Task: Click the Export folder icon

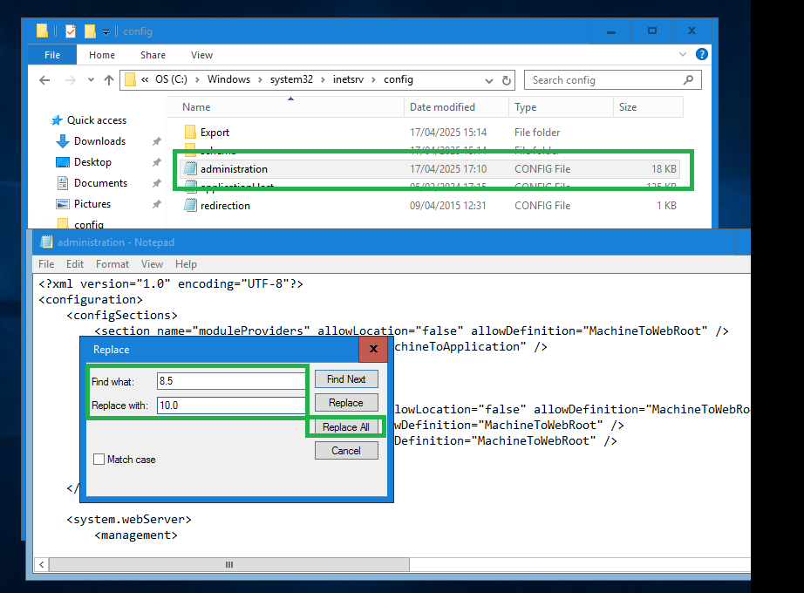Action: (x=190, y=133)
